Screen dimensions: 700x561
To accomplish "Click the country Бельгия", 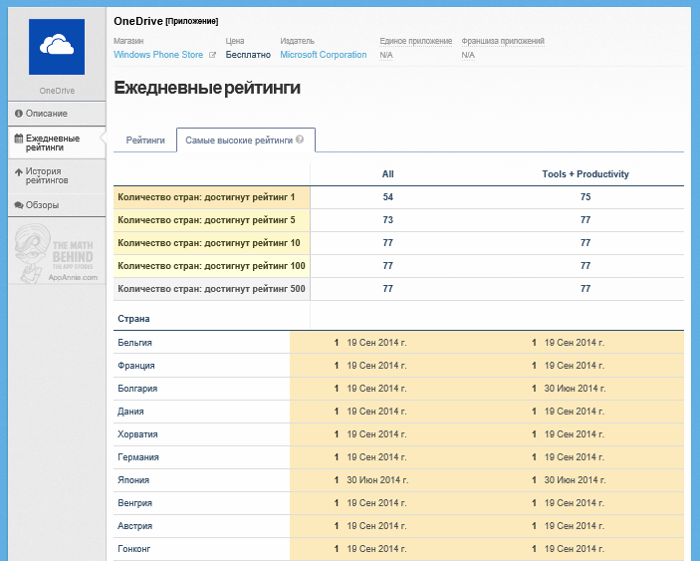I will tap(134, 343).
